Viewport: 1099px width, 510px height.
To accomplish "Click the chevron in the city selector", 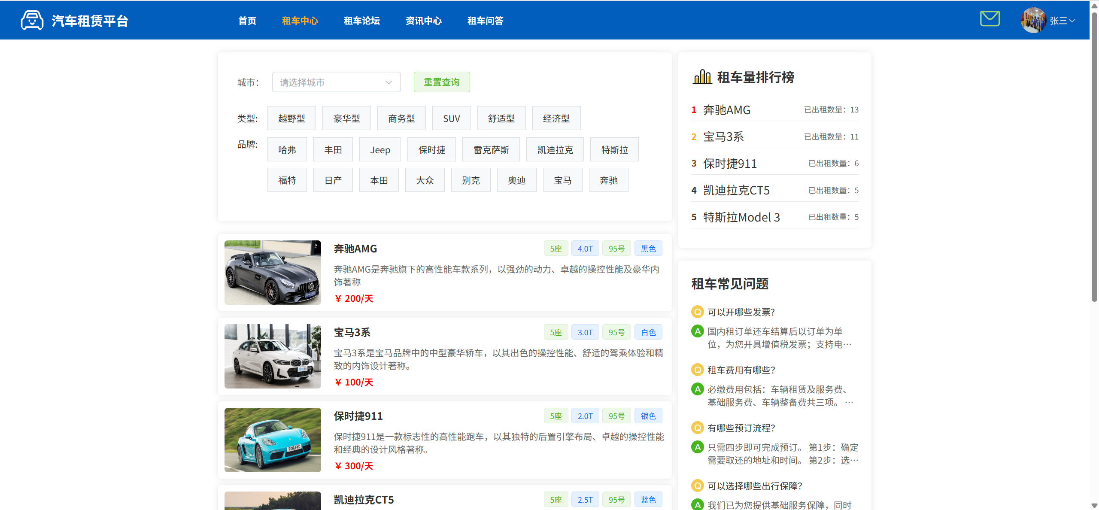I will pos(389,82).
